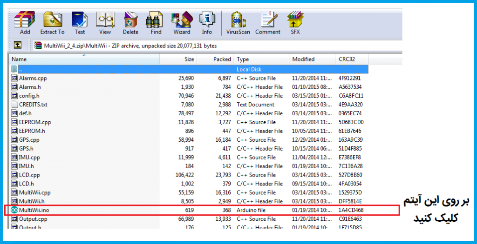The image size is (477, 244).
Task: Click the file icon of Alarms.cpp
Action: 14,78
